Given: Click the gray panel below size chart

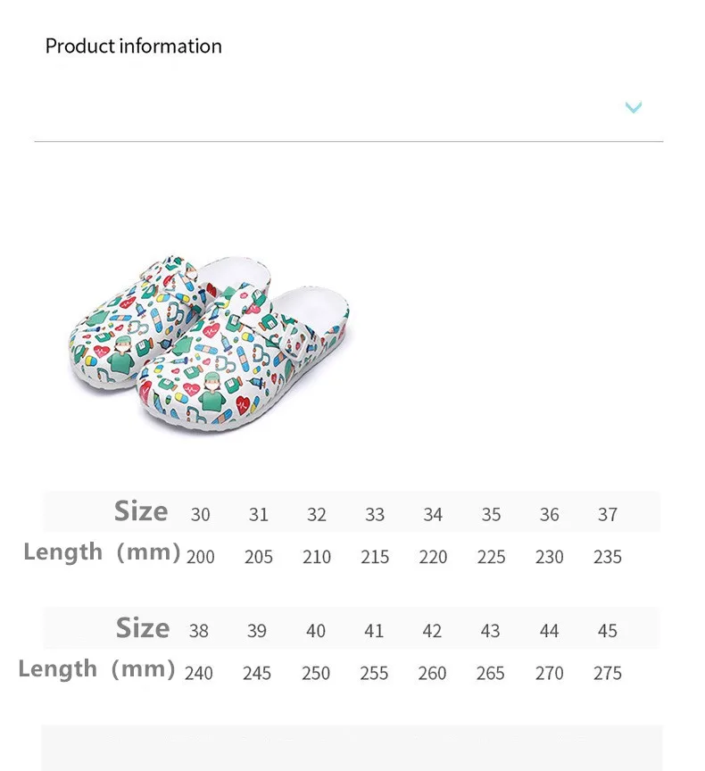Looking at the screenshot, I should click(352, 748).
